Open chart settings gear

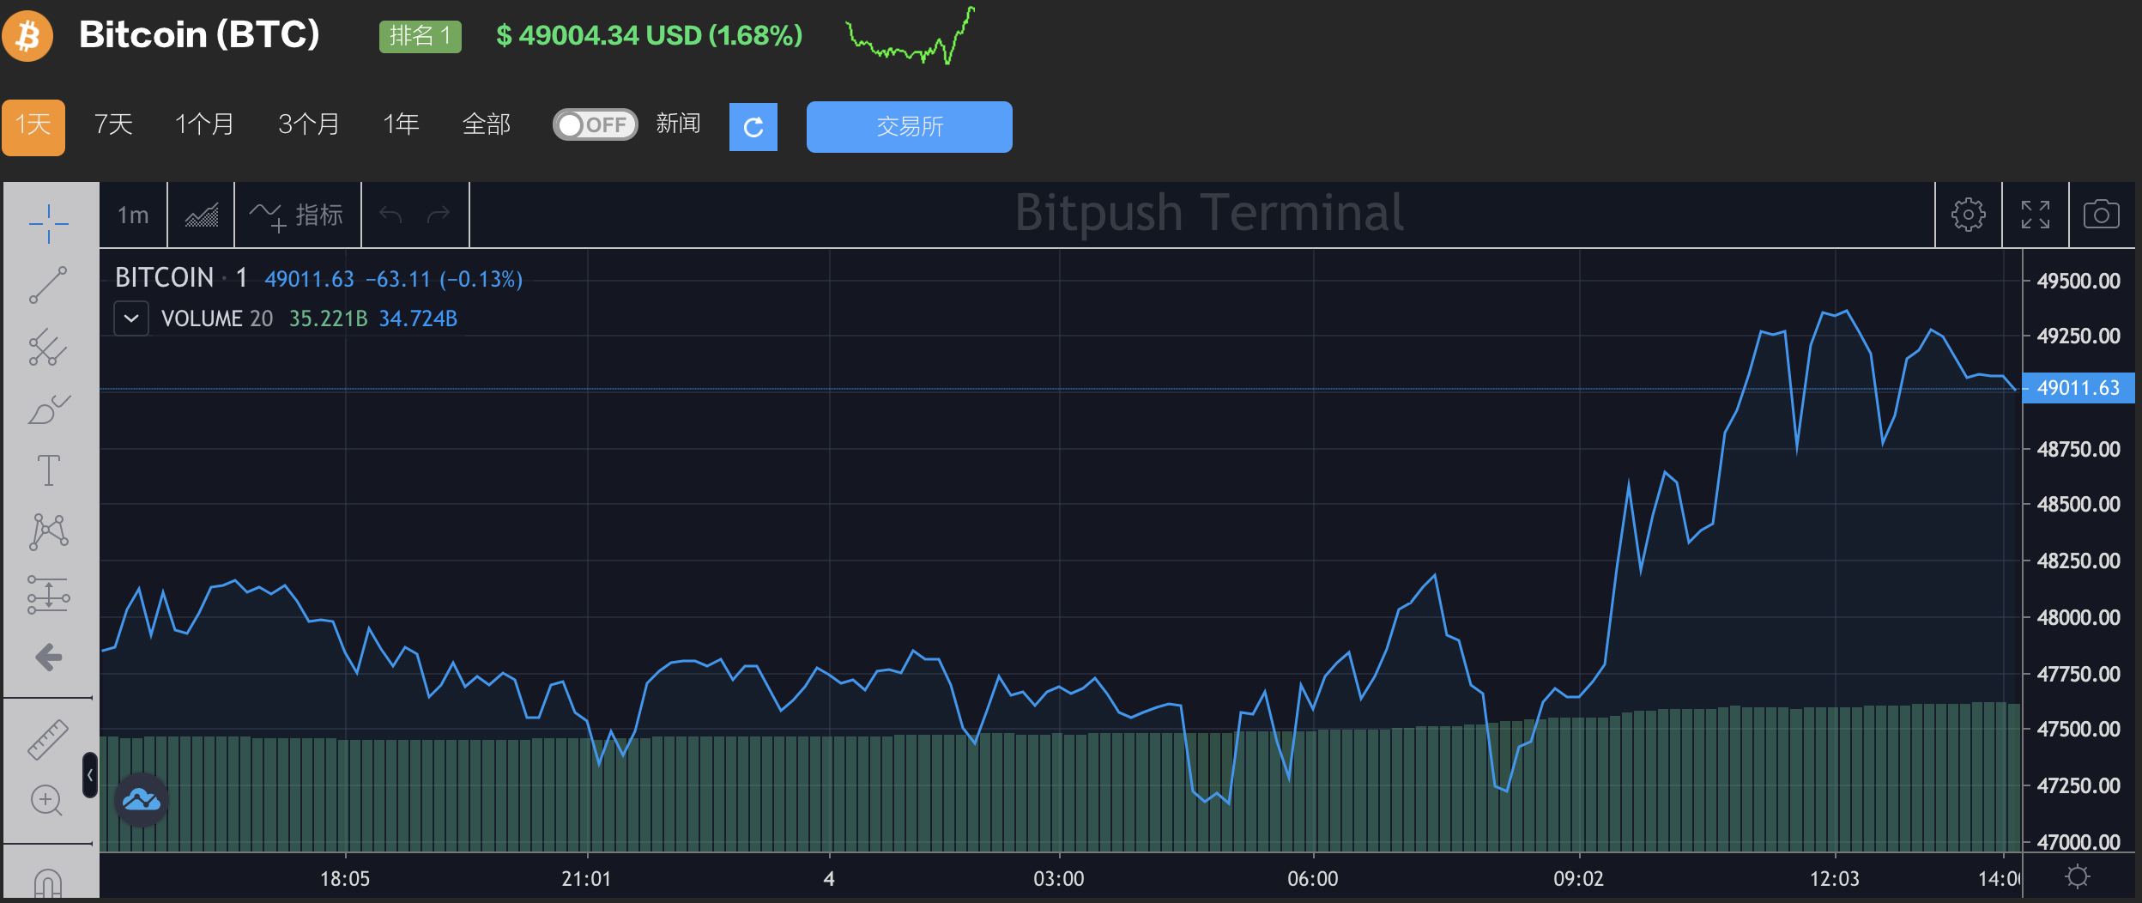coord(1968,215)
